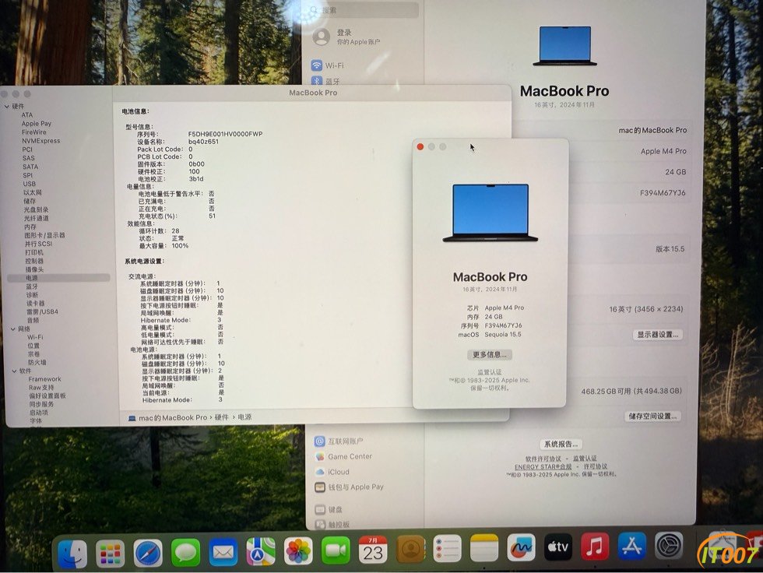763x573 pixels.
Task: Open 许可协议 link in Settings footer
Action: click(595, 466)
